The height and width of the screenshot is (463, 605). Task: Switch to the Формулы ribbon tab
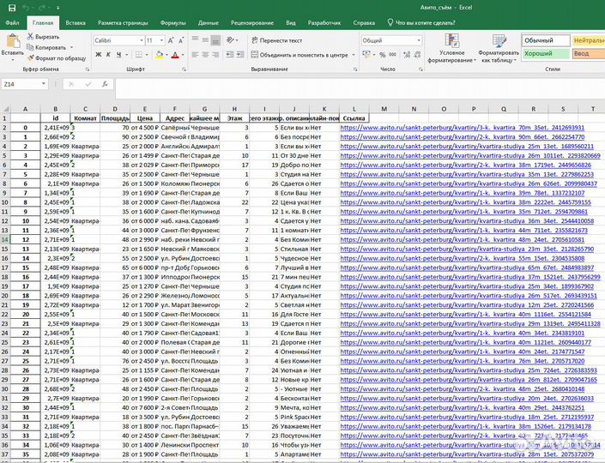click(x=172, y=23)
